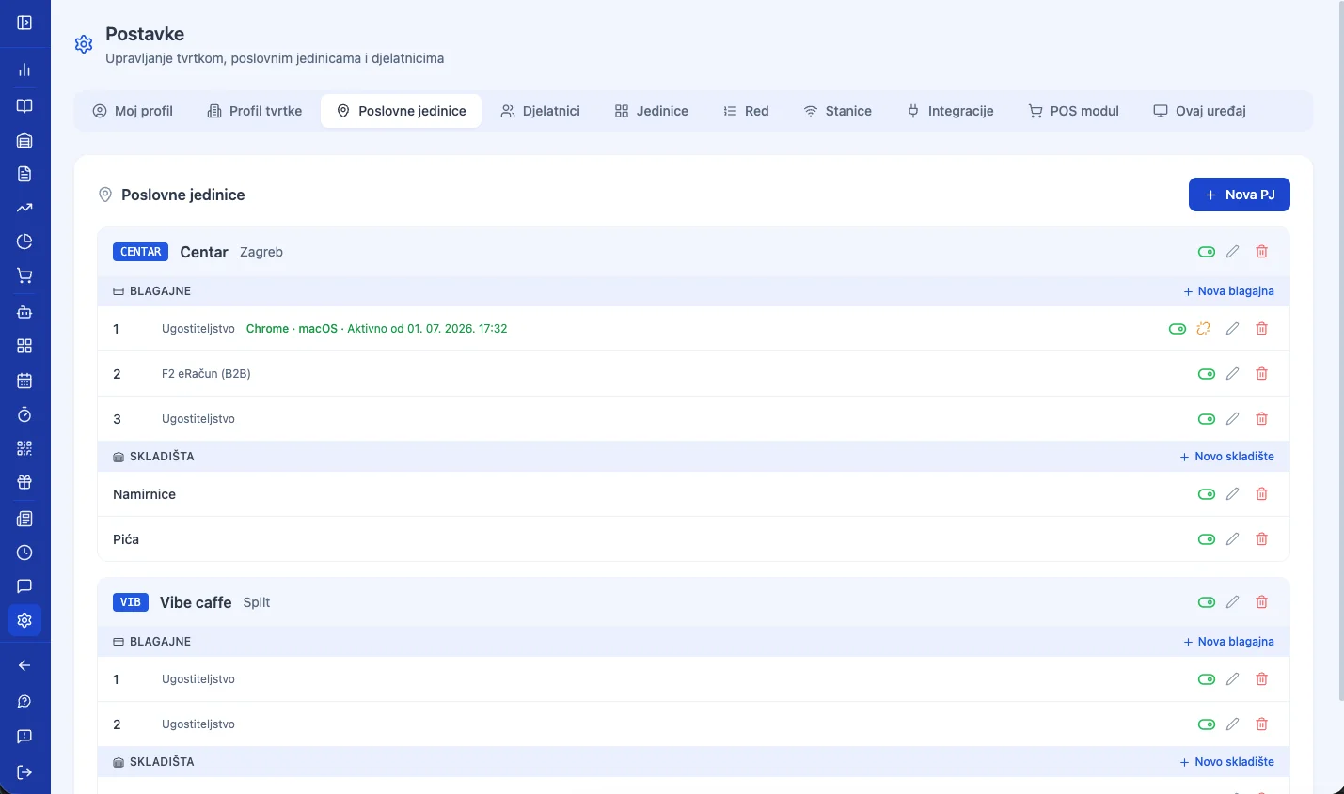Viewport: 1344px width, 794px height.
Task: Open the QR code icon in the sidebar
Action: pyautogui.click(x=24, y=448)
